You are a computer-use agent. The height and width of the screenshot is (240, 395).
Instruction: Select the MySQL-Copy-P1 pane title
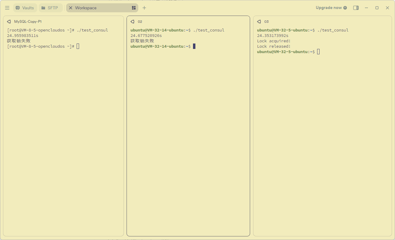tap(28, 22)
